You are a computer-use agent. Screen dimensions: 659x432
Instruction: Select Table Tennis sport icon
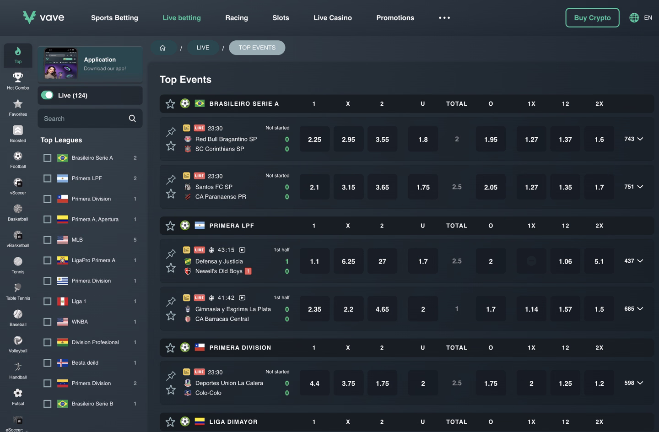pyautogui.click(x=18, y=288)
